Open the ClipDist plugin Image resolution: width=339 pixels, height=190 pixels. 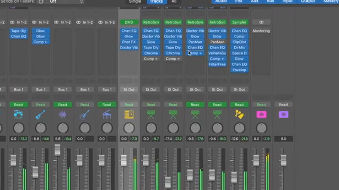(239, 42)
